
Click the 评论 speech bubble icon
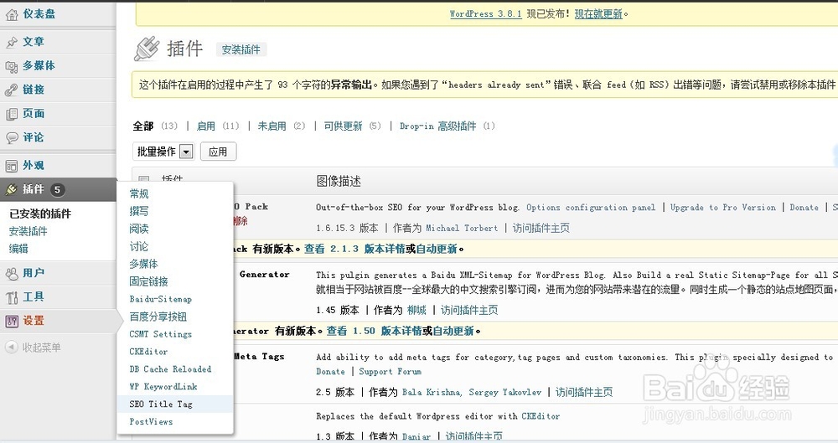[11, 138]
